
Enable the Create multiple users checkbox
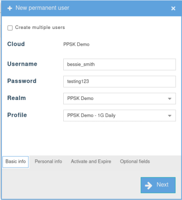(10, 28)
